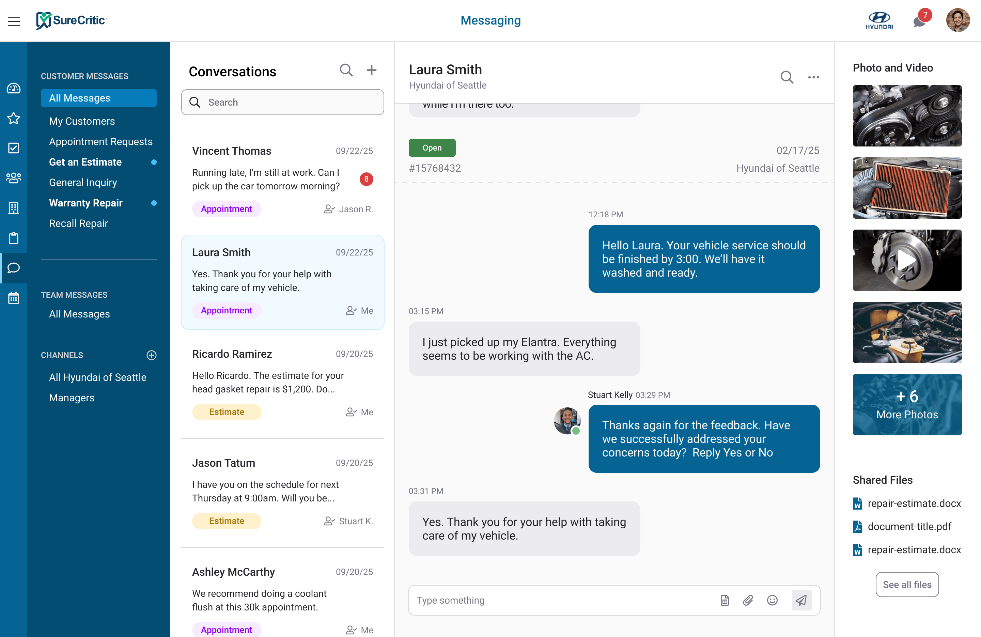Open the emoji picker in message field
This screenshot has height=637, width=981.
772,600
